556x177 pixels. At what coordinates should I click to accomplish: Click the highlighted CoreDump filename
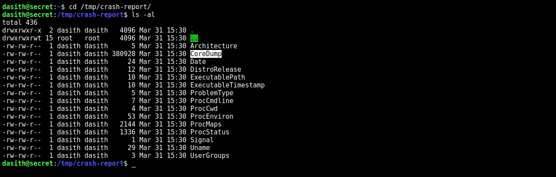(x=206, y=54)
